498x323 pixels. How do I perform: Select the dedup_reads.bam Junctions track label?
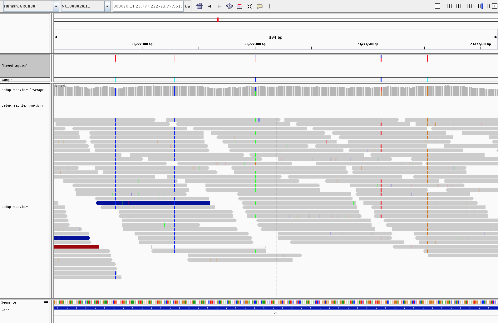tap(22, 105)
